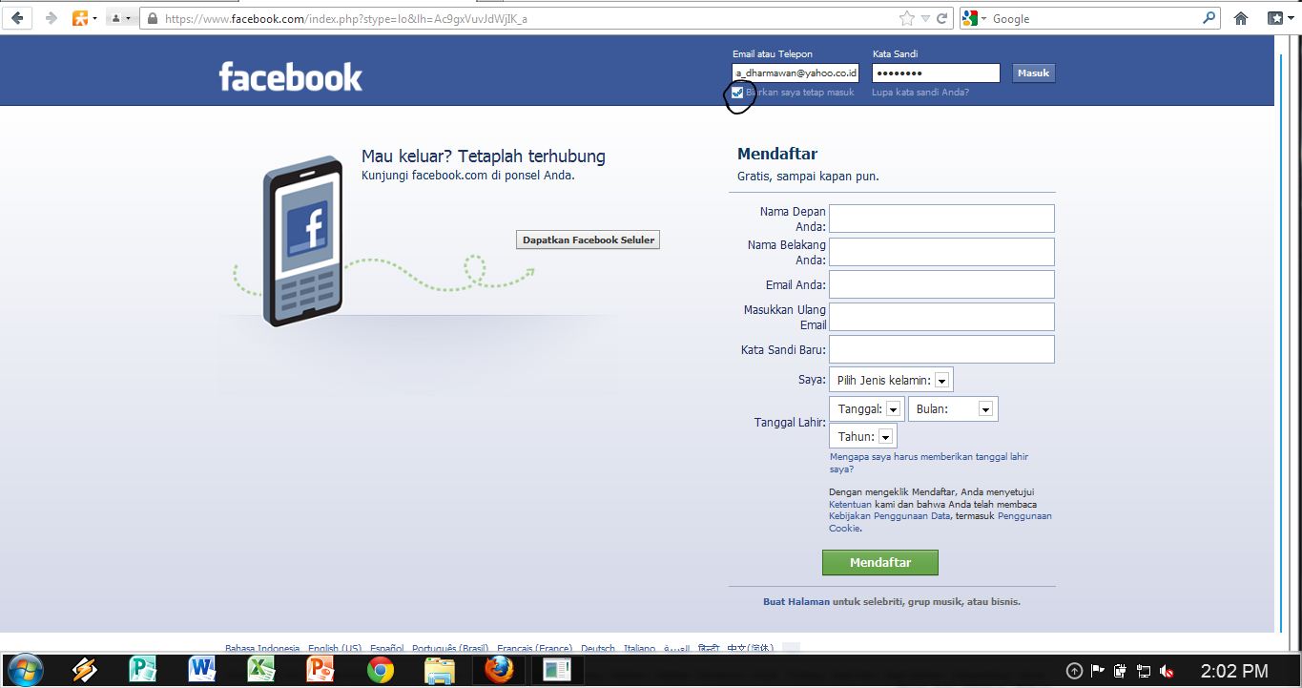The image size is (1302, 688).
Task: Open Microsoft Excel from the taskbar
Action: (261, 670)
